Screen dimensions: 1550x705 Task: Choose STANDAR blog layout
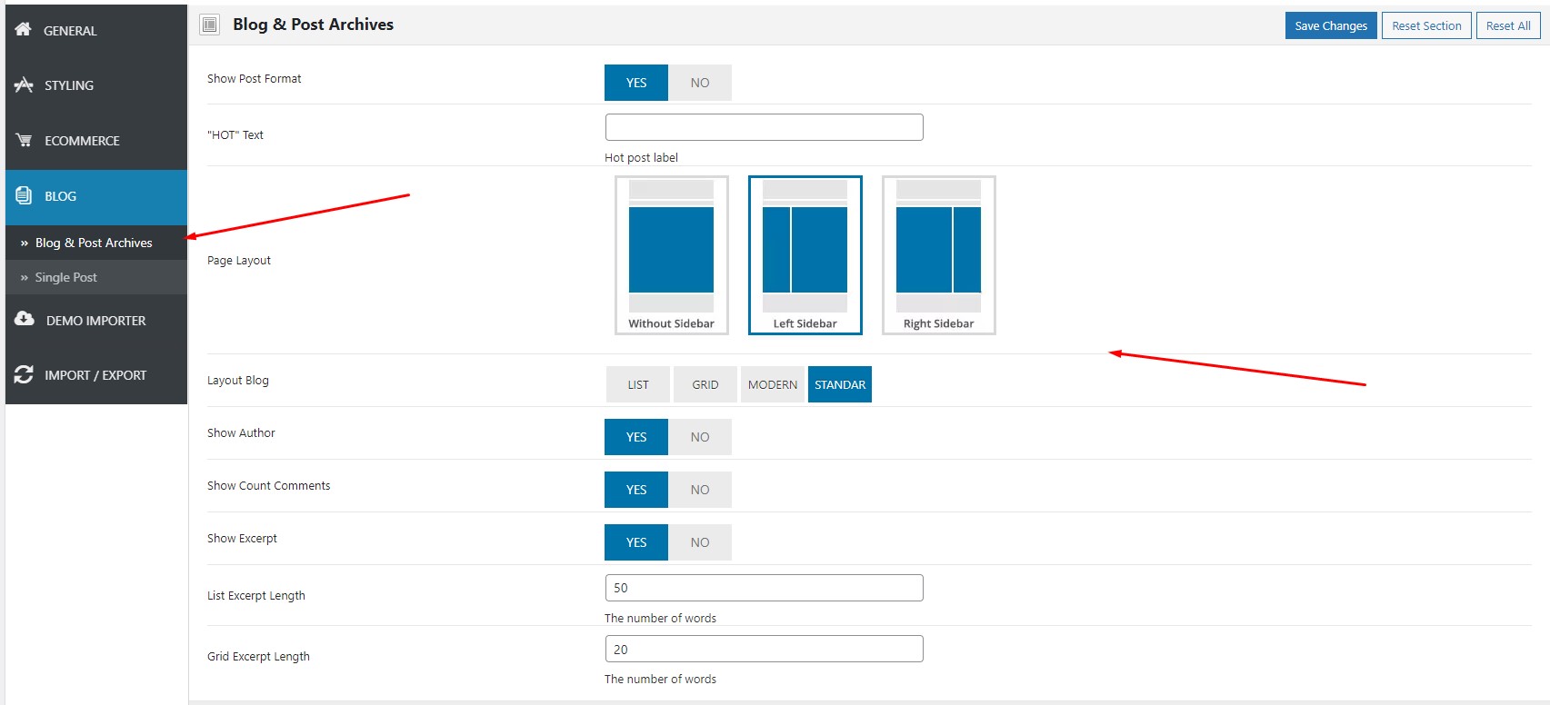[x=840, y=384]
